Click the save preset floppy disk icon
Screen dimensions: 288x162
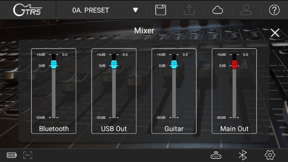click(x=161, y=10)
